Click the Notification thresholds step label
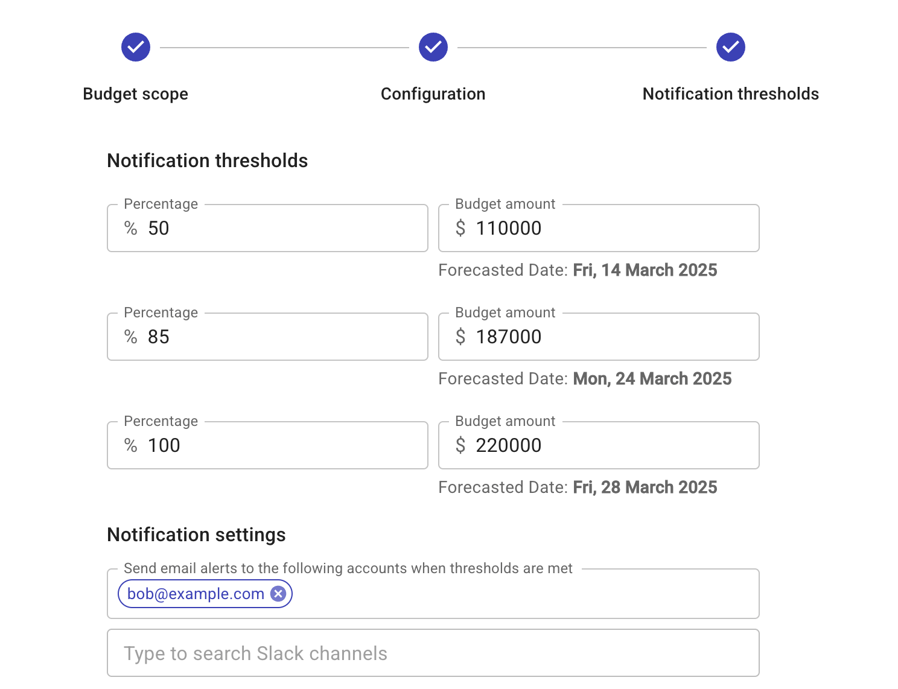 coord(730,94)
